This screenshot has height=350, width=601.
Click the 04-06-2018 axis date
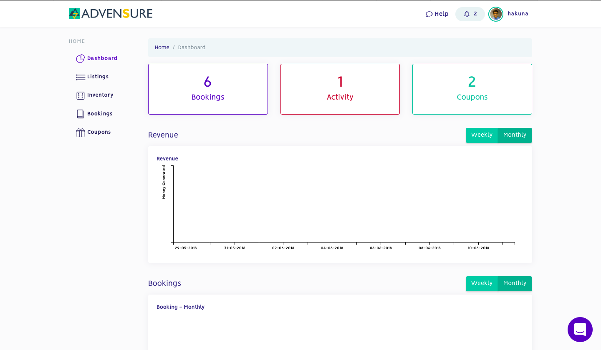pos(332,248)
